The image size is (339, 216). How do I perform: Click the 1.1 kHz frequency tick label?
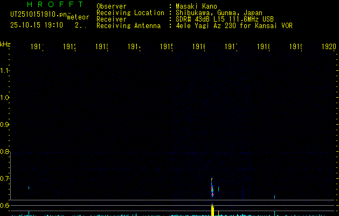[4, 71]
